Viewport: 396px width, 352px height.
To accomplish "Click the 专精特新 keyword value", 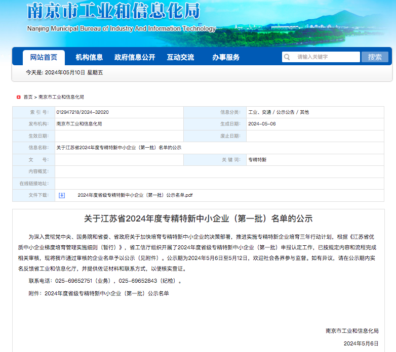I will tap(257, 160).
